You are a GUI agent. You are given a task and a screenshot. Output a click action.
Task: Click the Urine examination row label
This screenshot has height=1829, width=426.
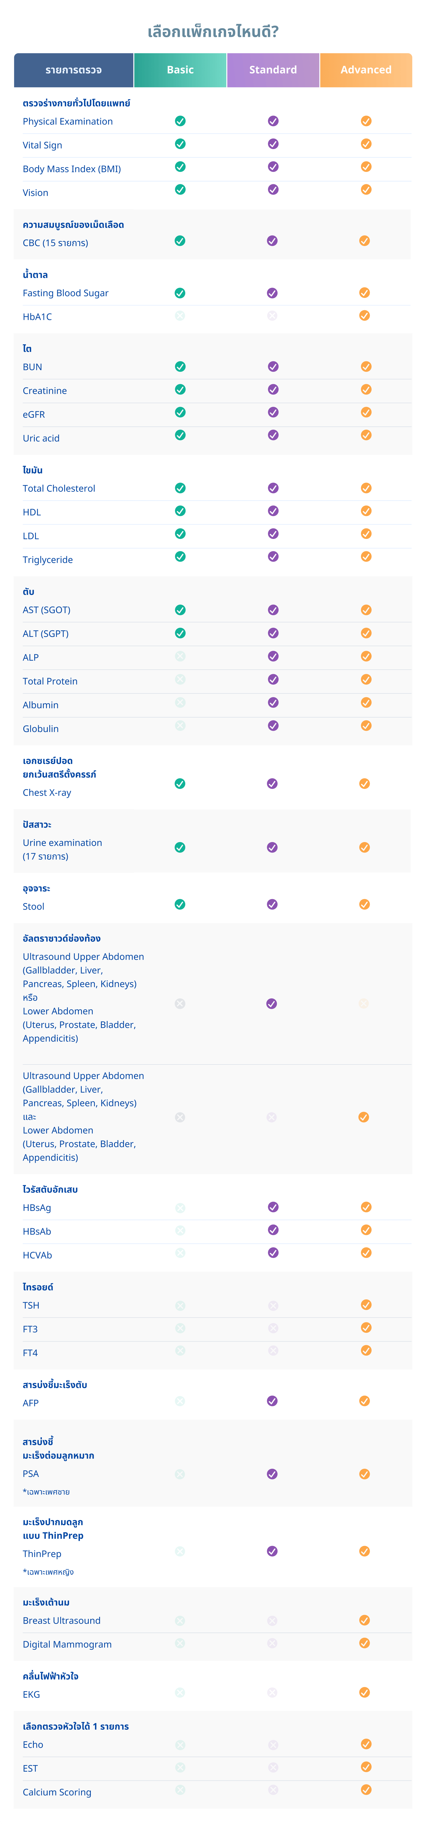coord(62,843)
